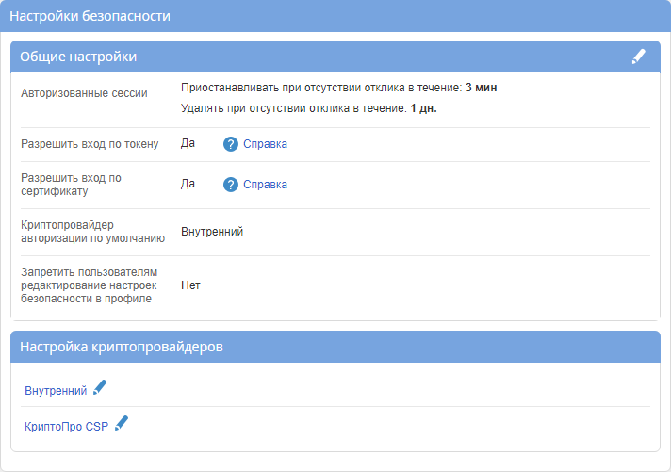Viewport: 671px width, 472px height.
Task: Click Внутренний default cryptoprovider value
Action: point(212,231)
